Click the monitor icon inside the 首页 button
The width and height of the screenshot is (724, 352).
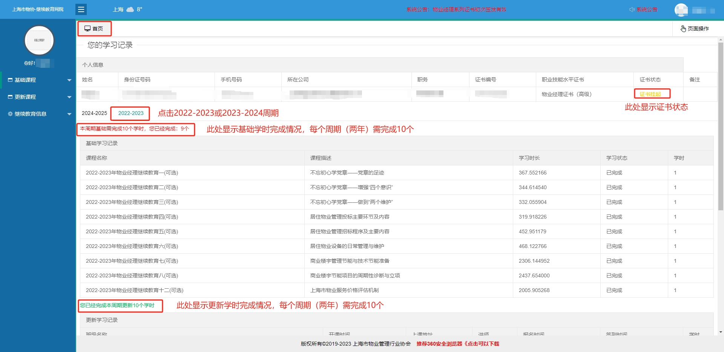(88, 28)
